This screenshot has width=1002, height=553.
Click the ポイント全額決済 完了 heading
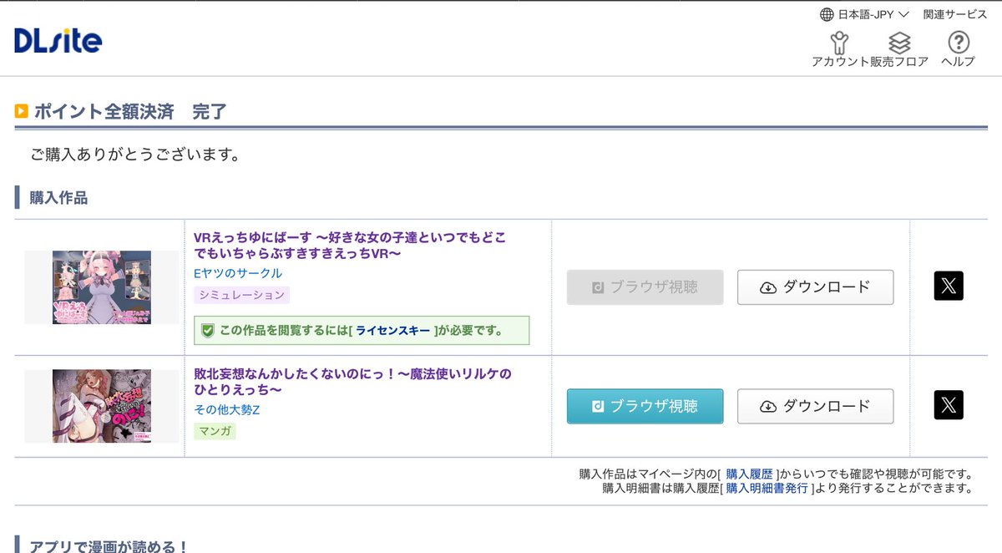click(x=129, y=111)
